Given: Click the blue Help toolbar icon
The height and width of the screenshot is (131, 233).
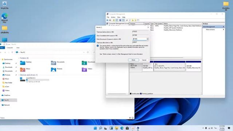Looking at the screenshot, I should [x=120, y=20].
